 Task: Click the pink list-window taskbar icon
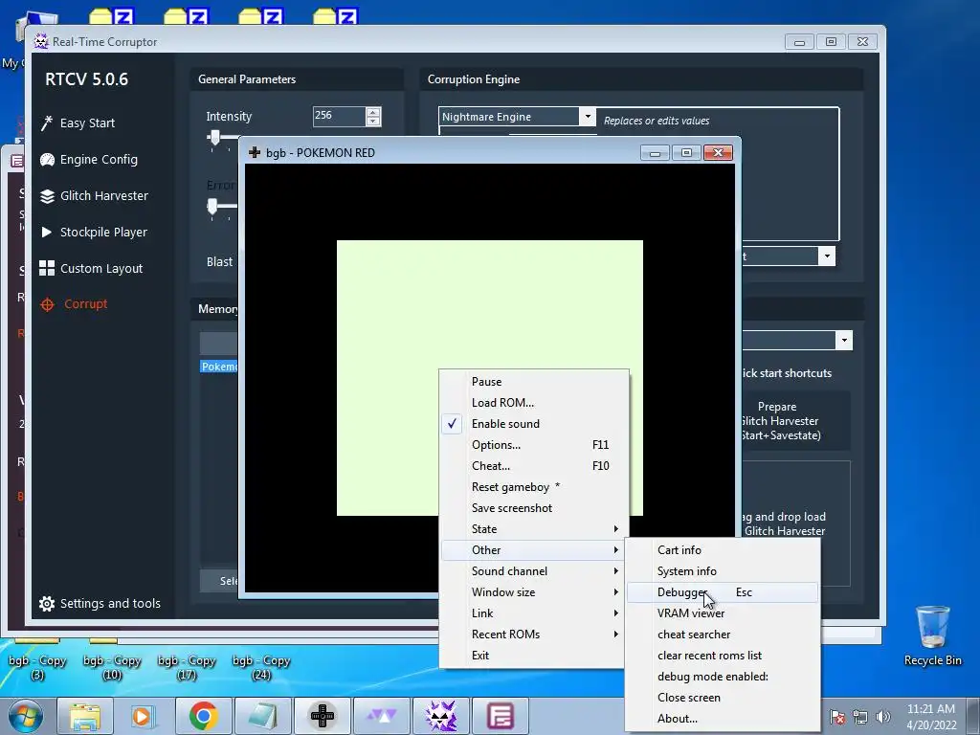pyautogui.click(x=500, y=716)
